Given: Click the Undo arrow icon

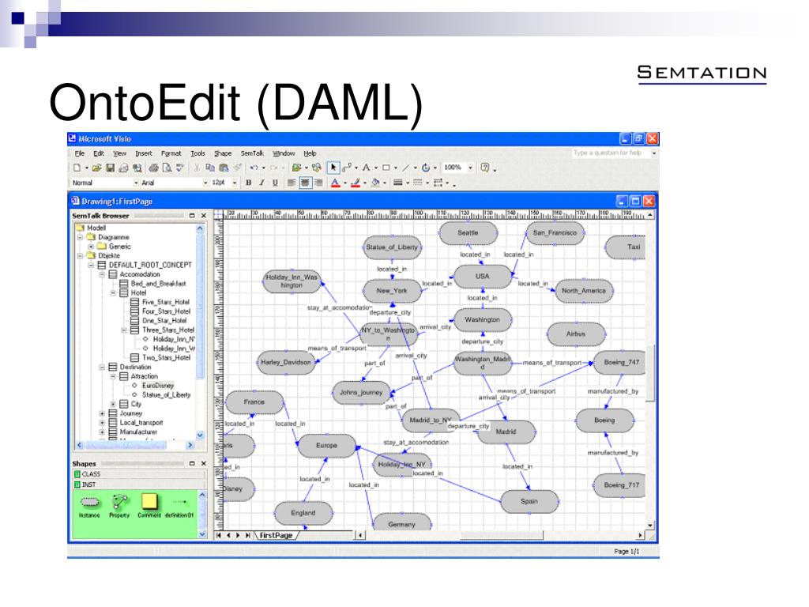Looking at the screenshot, I should click(x=254, y=168).
